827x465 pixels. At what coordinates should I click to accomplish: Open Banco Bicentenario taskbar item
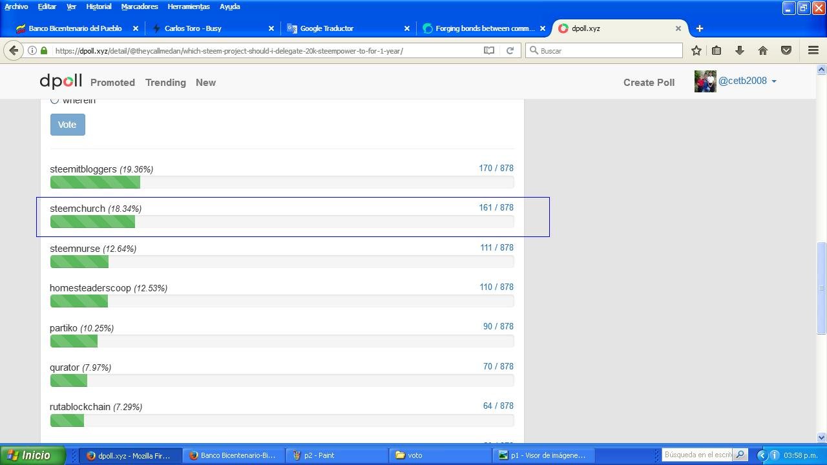(233, 455)
